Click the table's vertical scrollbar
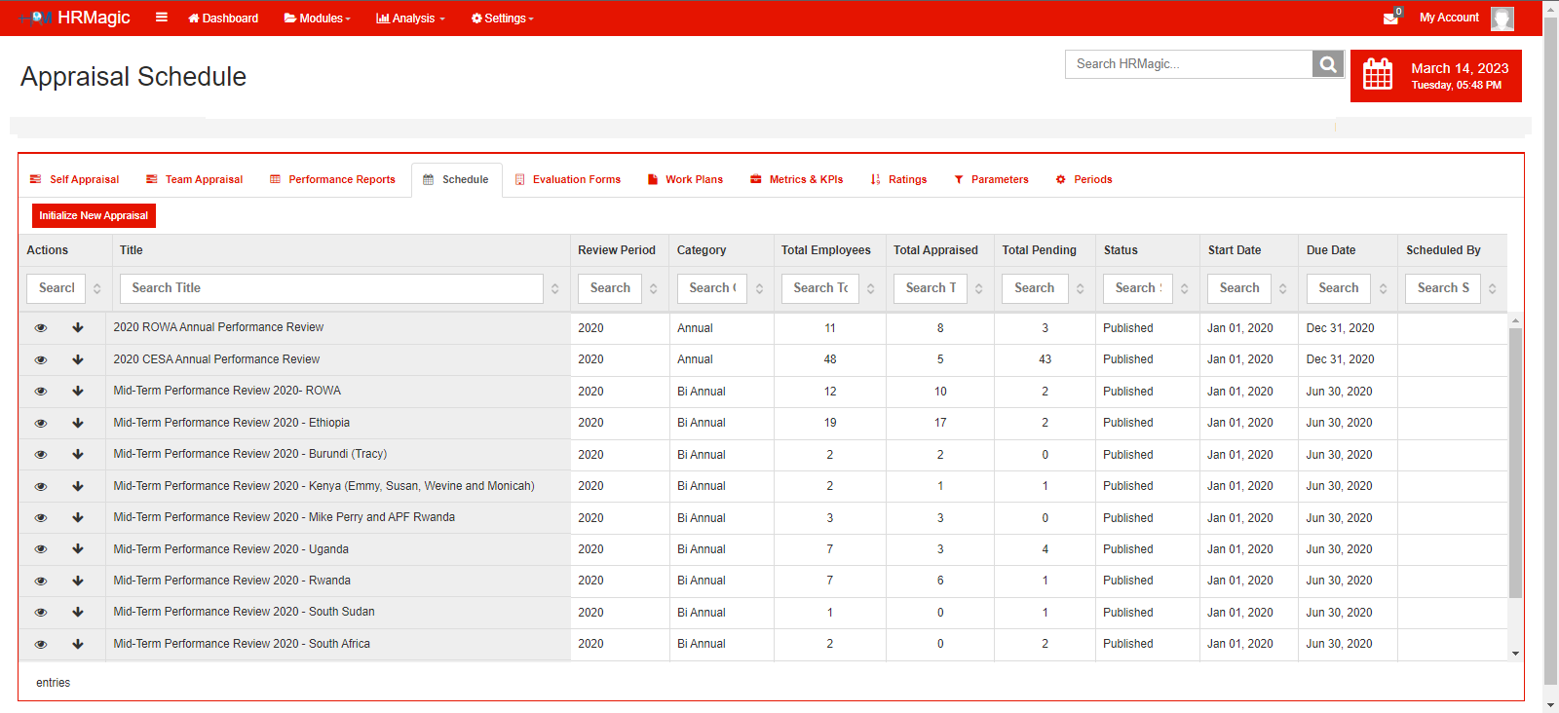The width and height of the screenshot is (1559, 713). (x=1515, y=463)
